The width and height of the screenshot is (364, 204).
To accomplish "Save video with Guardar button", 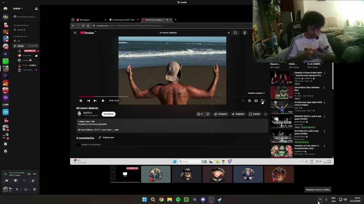I will (255, 114).
